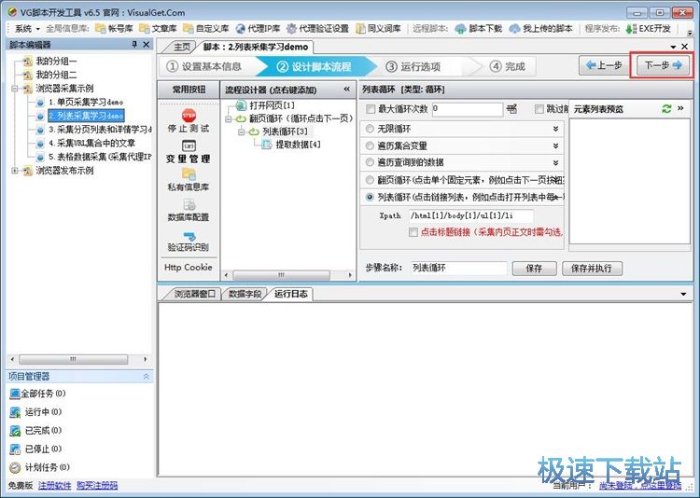Viewport: 700px width, 498px height.
Task: Expand 遍历查询到的数据 option chevron
Action: click(556, 162)
